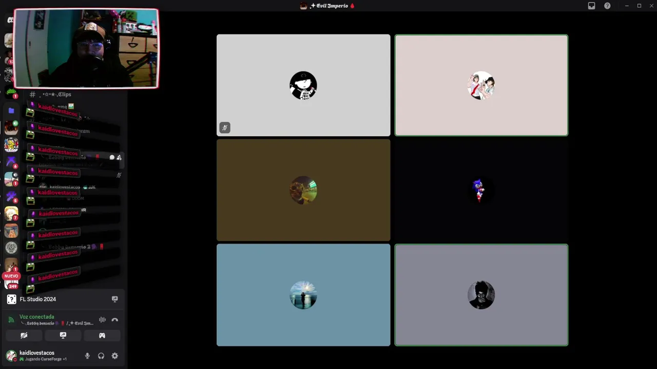Turn on camera with the crossed-out camera button

click(x=24, y=335)
